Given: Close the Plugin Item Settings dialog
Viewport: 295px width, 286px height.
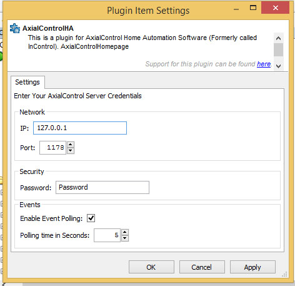Looking at the screenshot, I should (x=275, y=8).
